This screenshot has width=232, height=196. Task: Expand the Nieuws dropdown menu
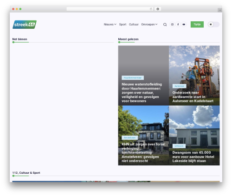click(x=110, y=25)
